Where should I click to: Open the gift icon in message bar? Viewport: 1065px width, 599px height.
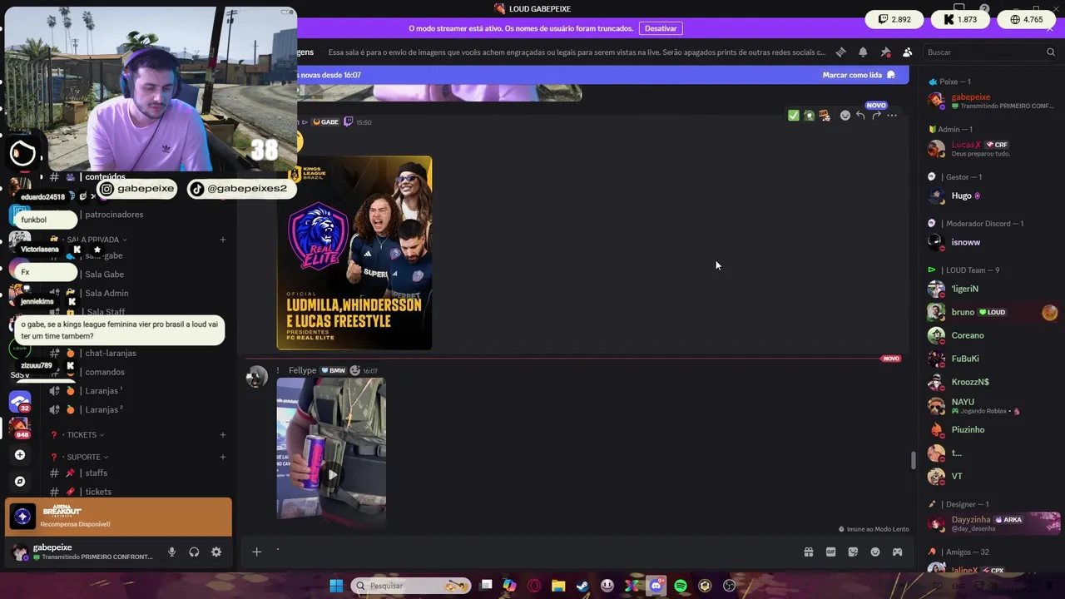tap(808, 552)
